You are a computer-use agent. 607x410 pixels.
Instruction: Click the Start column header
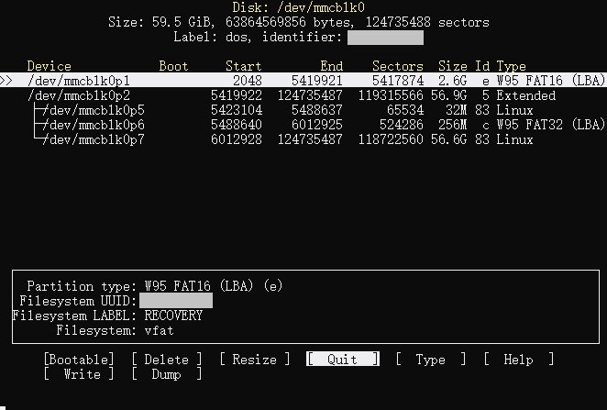pyautogui.click(x=244, y=66)
